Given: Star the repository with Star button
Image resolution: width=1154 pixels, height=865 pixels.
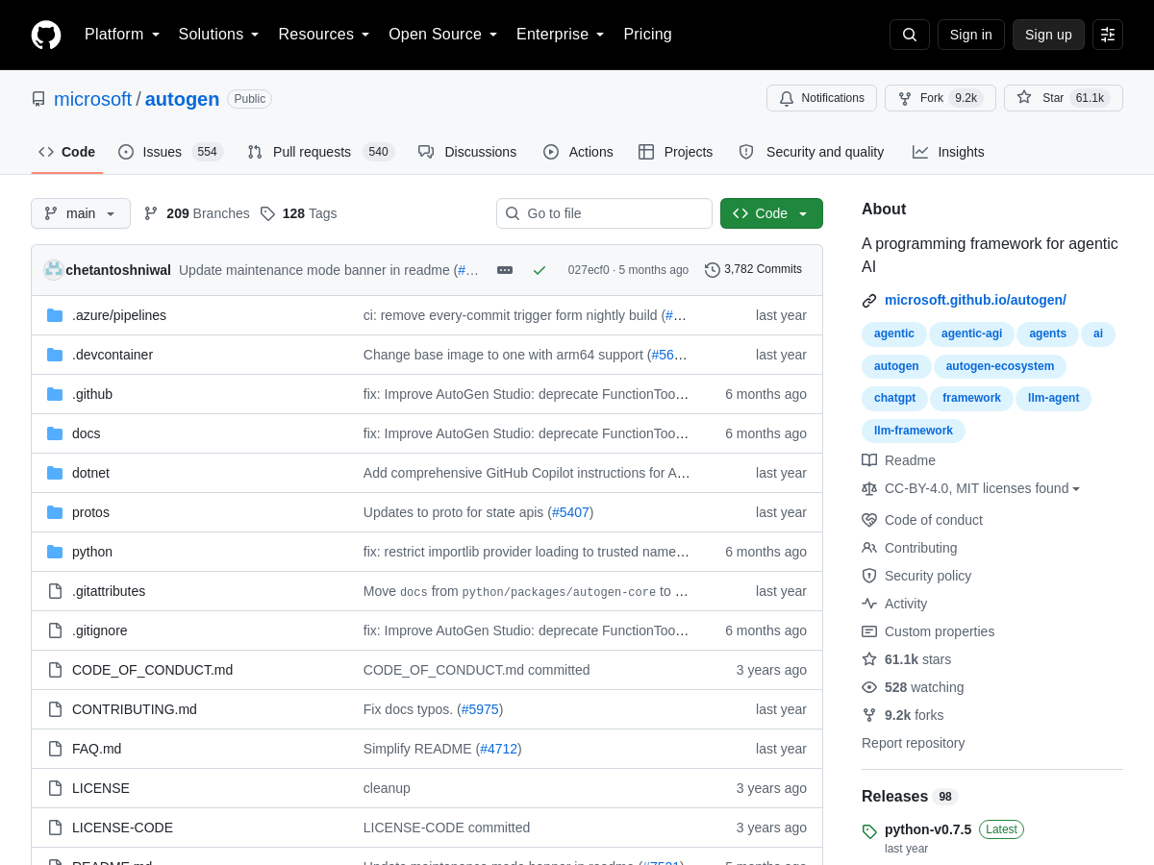Looking at the screenshot, I should coord(1063,98).
